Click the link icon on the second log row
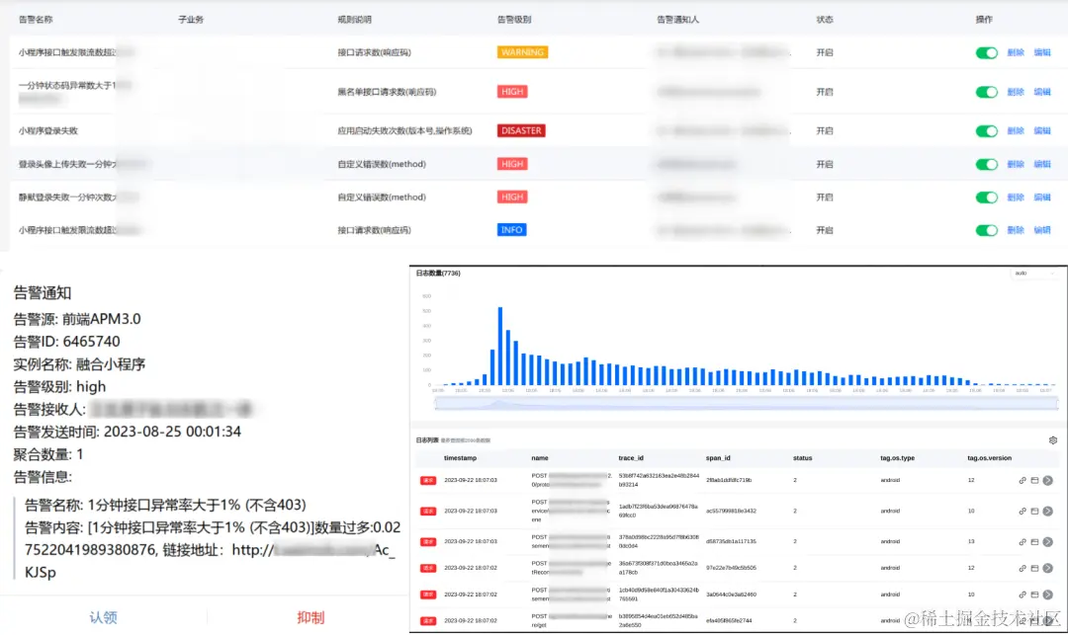1068x635 pixels. click(x=1022, y=511)
